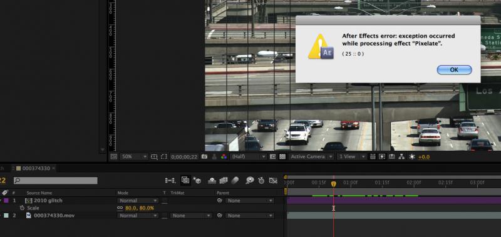Open the graph editor icon
This screenshot has height=237, width=501.
[273, 181]
